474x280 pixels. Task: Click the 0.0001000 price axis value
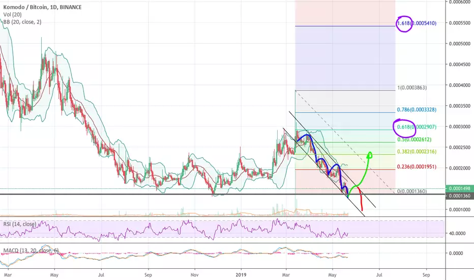pyautogui.click(x=460, y=209)
